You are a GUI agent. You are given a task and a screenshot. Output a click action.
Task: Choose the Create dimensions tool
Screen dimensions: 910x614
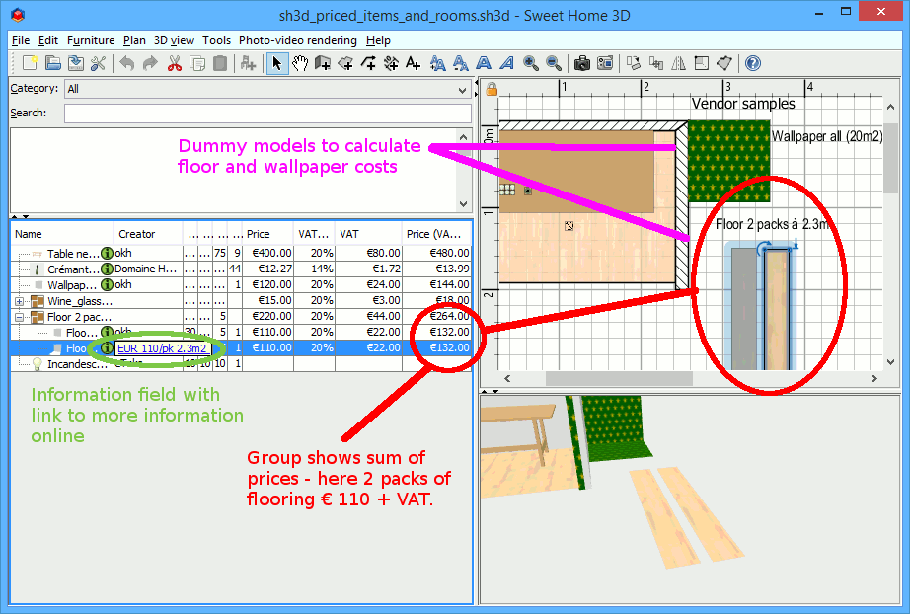[391, 62]
